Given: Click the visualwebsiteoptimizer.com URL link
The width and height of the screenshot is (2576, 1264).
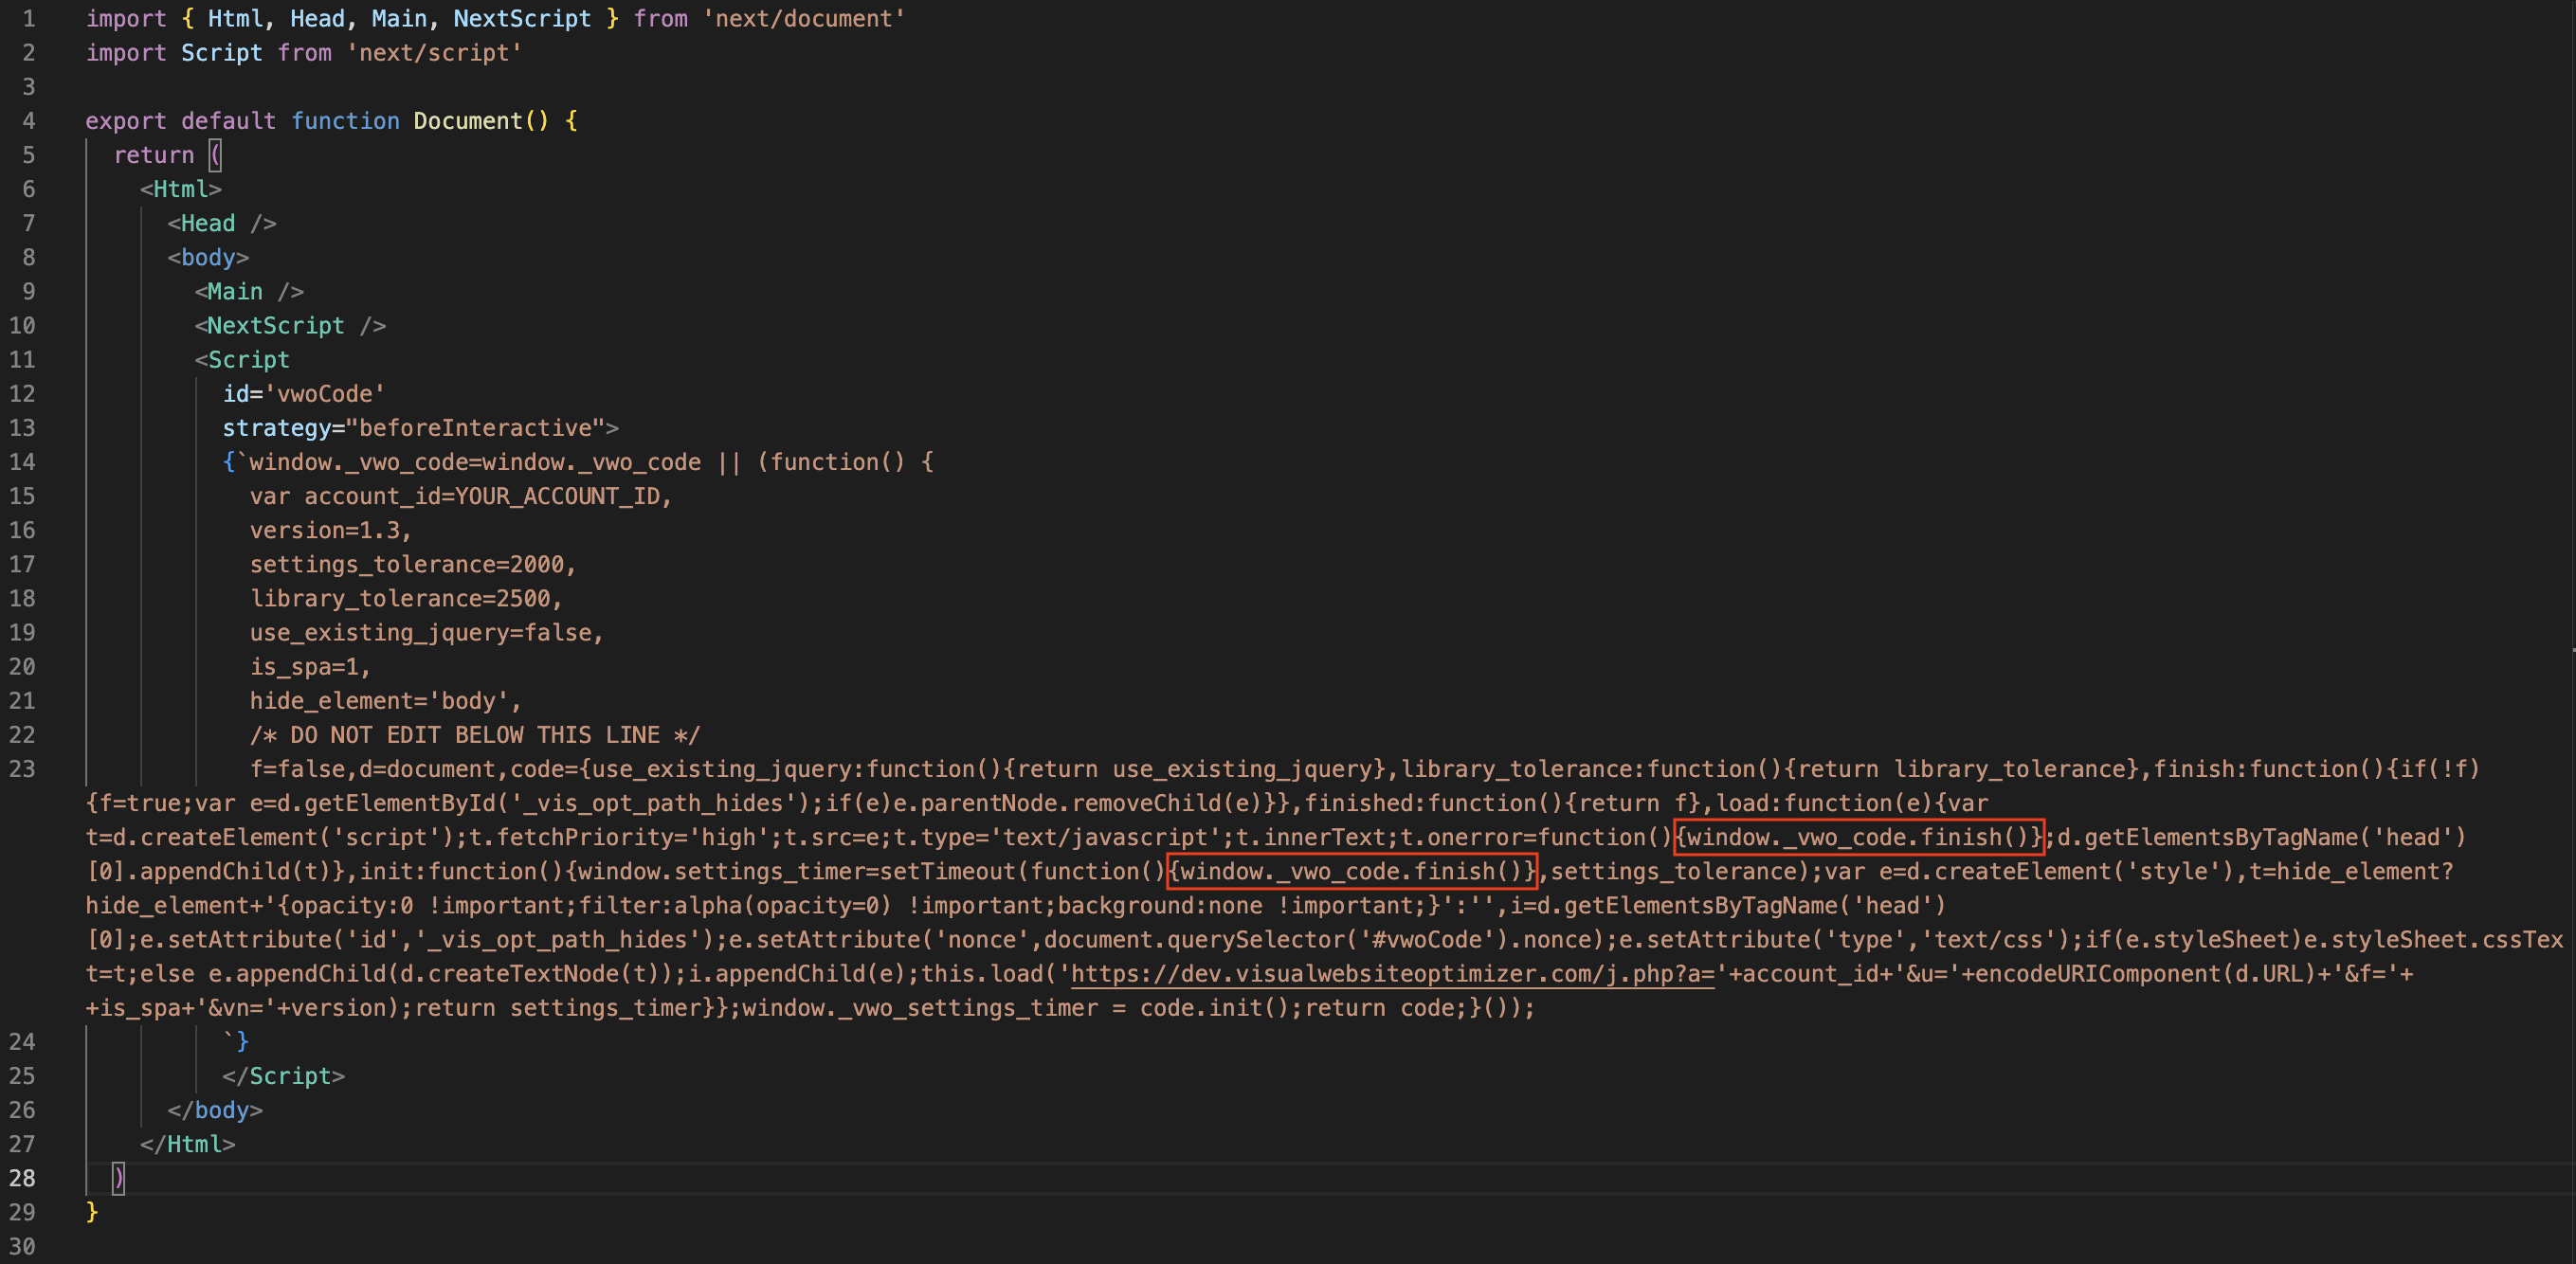Looking at the screenshot, I should coord(1392,973).
